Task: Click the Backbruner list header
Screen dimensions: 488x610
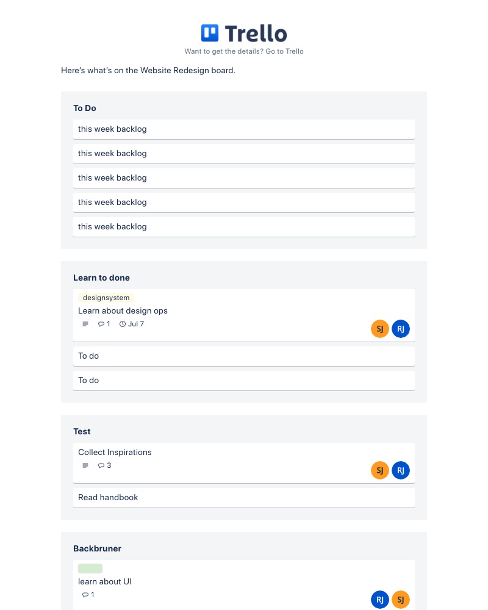Action: pos(97,548)
